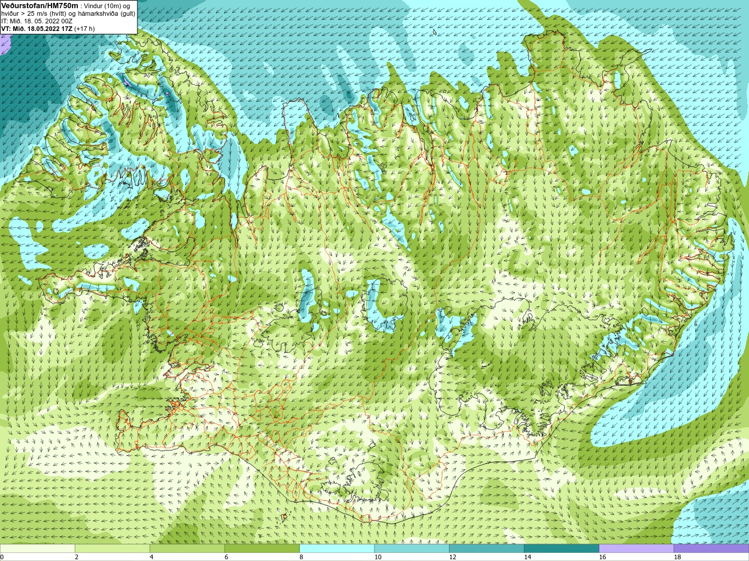Screen dimensions: 749x561
Task: Click the light cyan 8–10 m/s legend swatch
Action: point(337,549)
